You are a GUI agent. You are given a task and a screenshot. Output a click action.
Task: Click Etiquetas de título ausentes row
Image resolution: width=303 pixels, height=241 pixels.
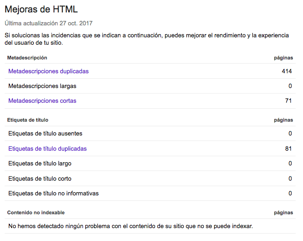[x=150, y=134]
